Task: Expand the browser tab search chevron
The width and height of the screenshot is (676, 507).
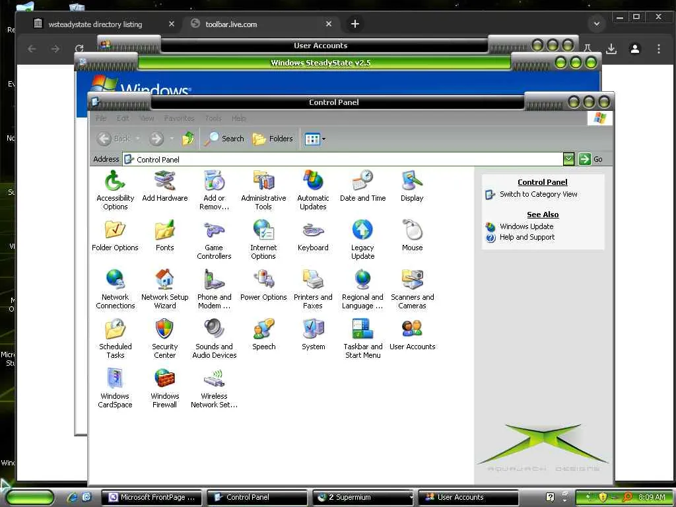Action: coord(597,24)
